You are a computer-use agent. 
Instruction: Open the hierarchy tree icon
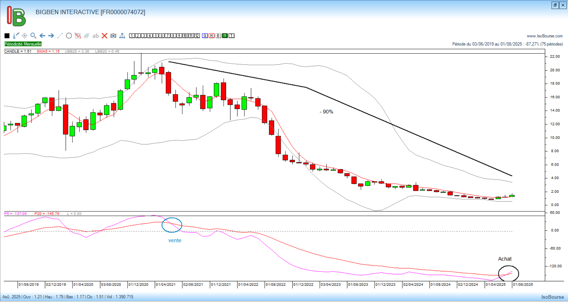pos(122,36)
